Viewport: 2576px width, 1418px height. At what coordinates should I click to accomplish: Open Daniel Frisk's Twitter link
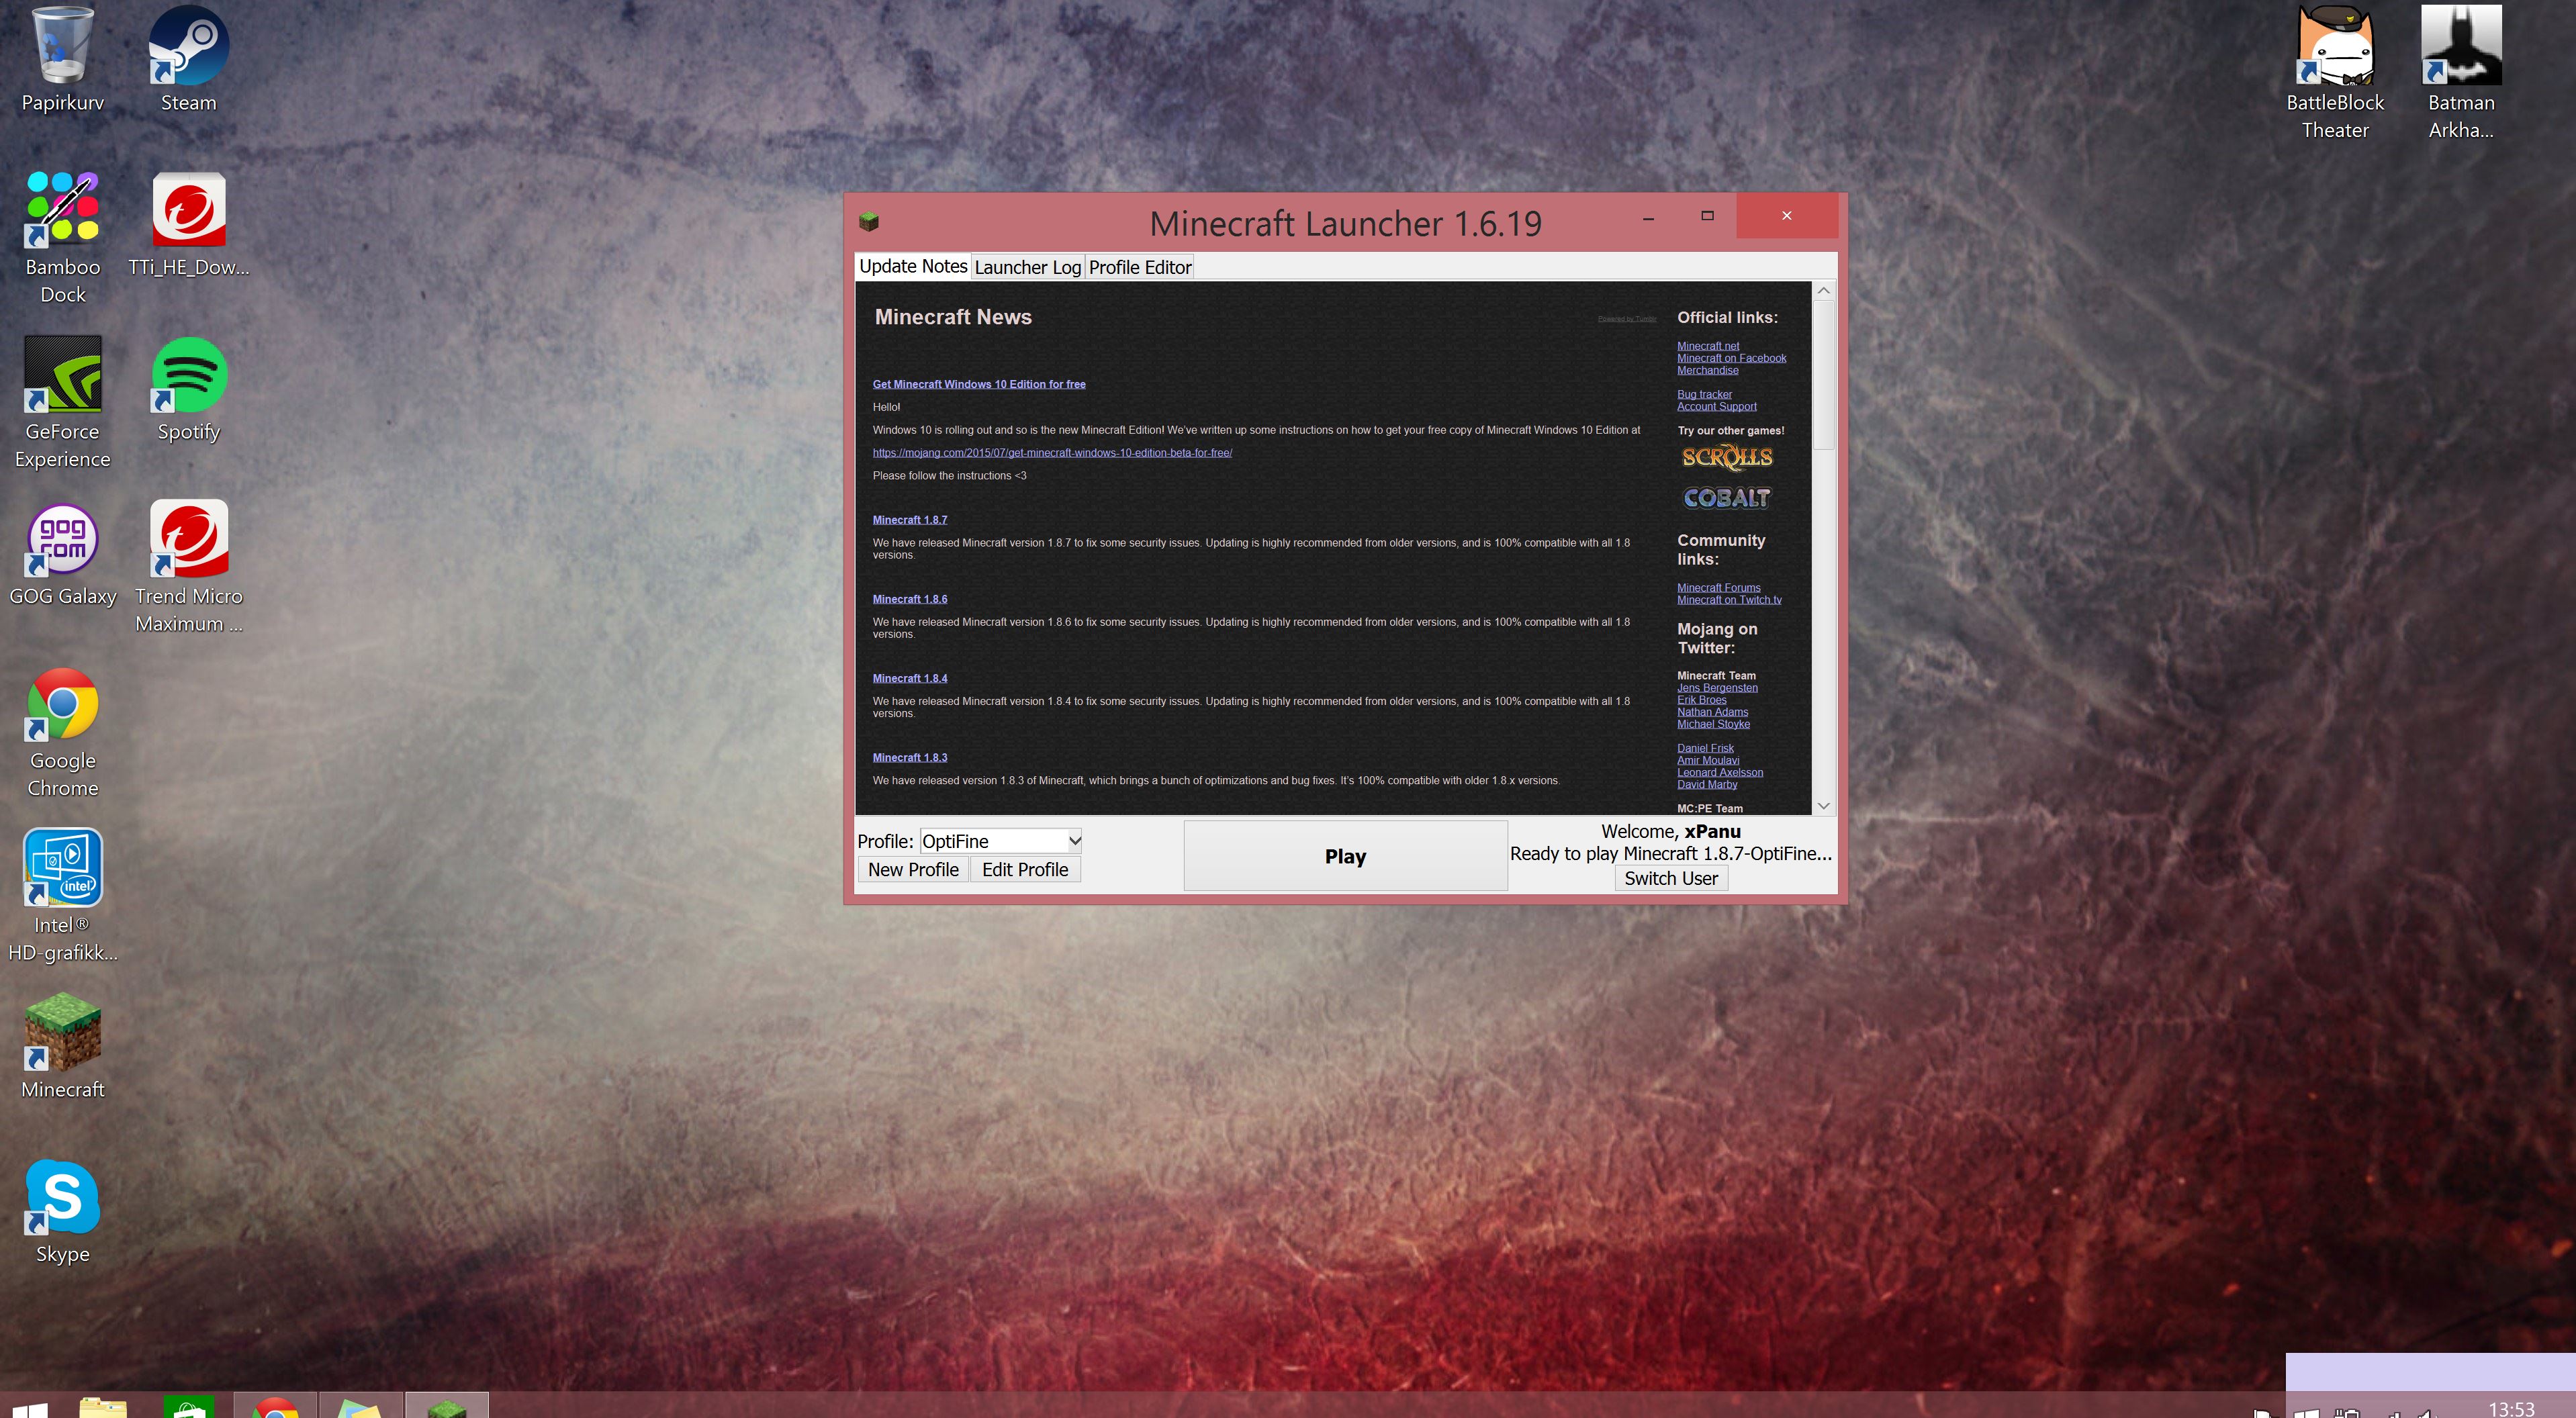(1705, 747)
